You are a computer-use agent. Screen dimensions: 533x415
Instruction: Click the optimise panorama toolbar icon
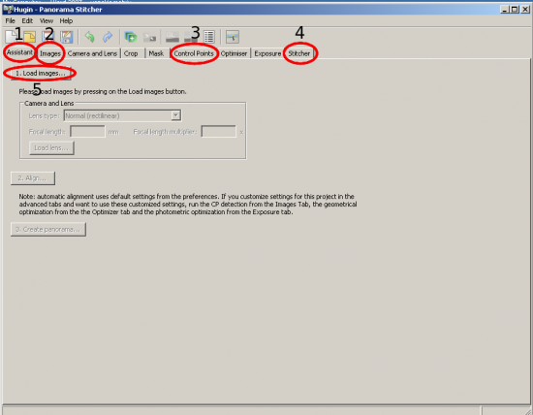click(233, 37)
